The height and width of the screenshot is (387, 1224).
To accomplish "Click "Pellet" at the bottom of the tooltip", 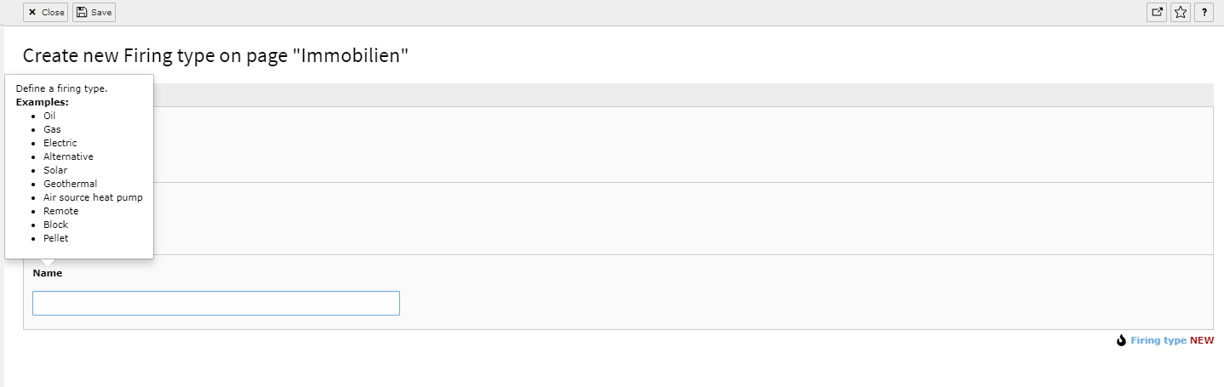I will point(56,238).
